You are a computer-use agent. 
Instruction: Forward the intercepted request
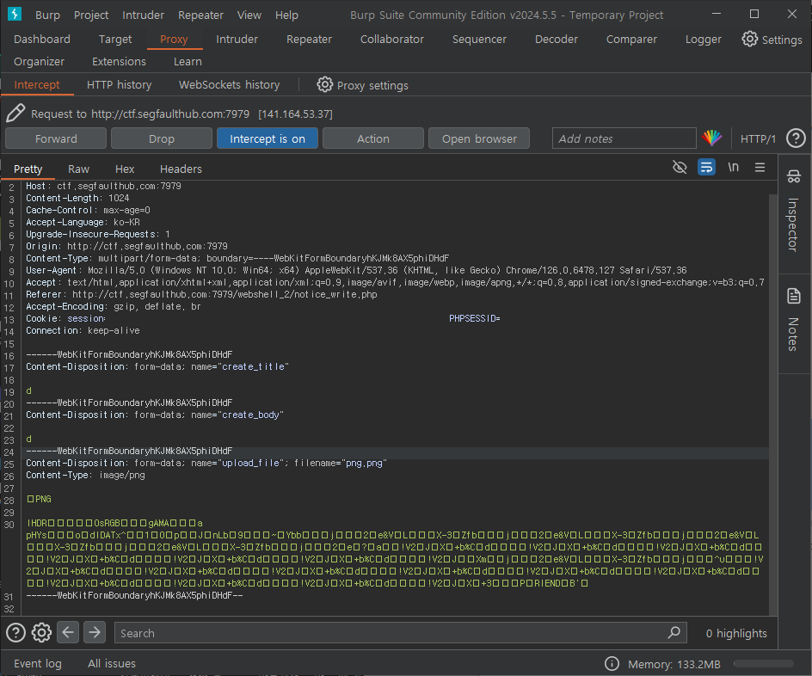(x=56, y=138)
